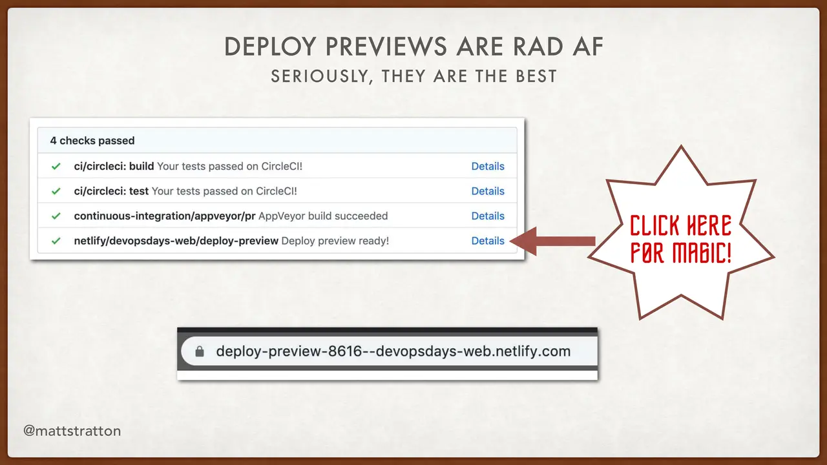Click padlock icon in the address bar

[200, 351]
